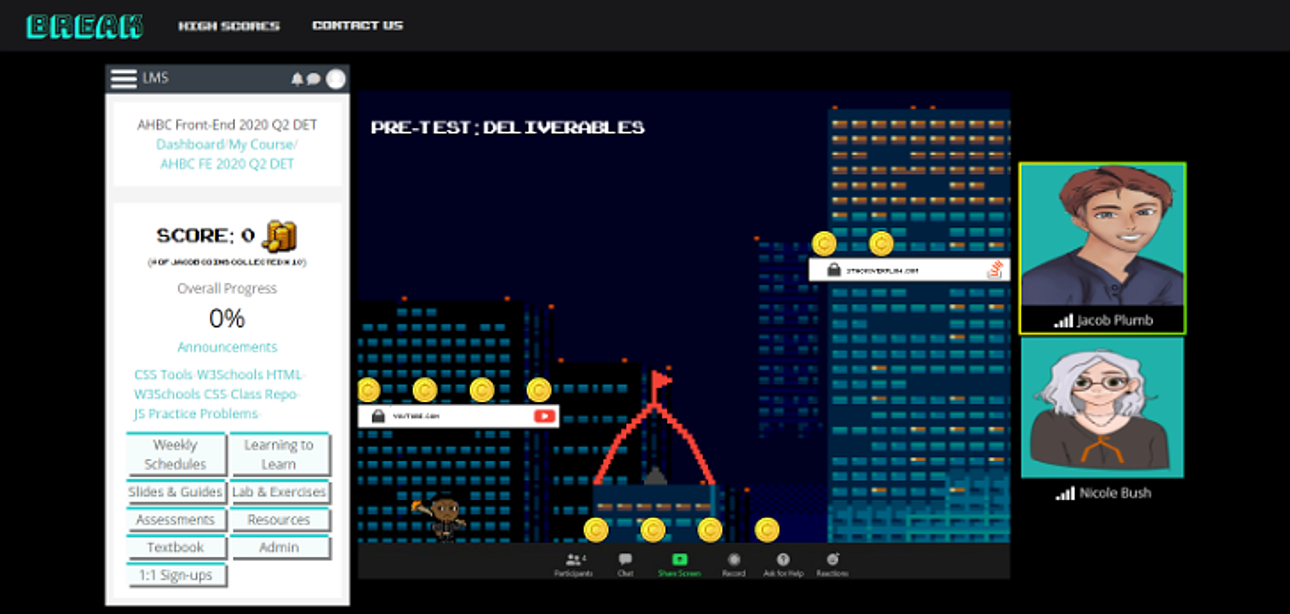Open the W3Schools CSS link
1290x614 pixels.
coord(180,393)
